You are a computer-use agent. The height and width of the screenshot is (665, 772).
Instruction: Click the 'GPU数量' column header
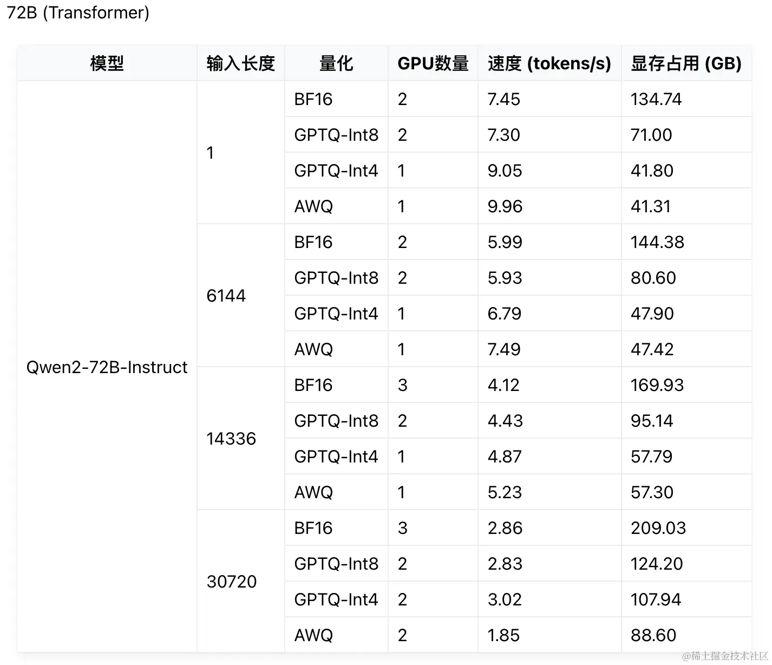(433, 63)
